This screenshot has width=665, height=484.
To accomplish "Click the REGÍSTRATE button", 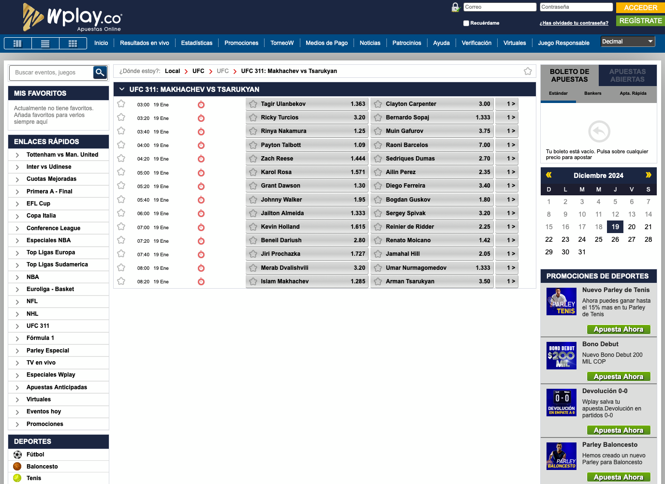I will [x=640, y=21].
